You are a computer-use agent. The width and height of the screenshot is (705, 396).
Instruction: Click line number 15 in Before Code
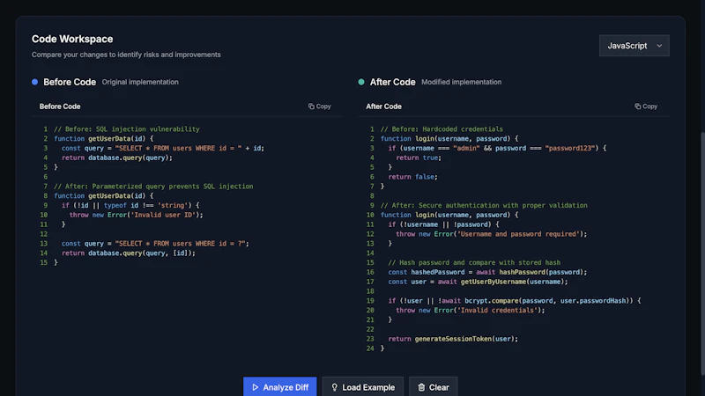point(43,262)
